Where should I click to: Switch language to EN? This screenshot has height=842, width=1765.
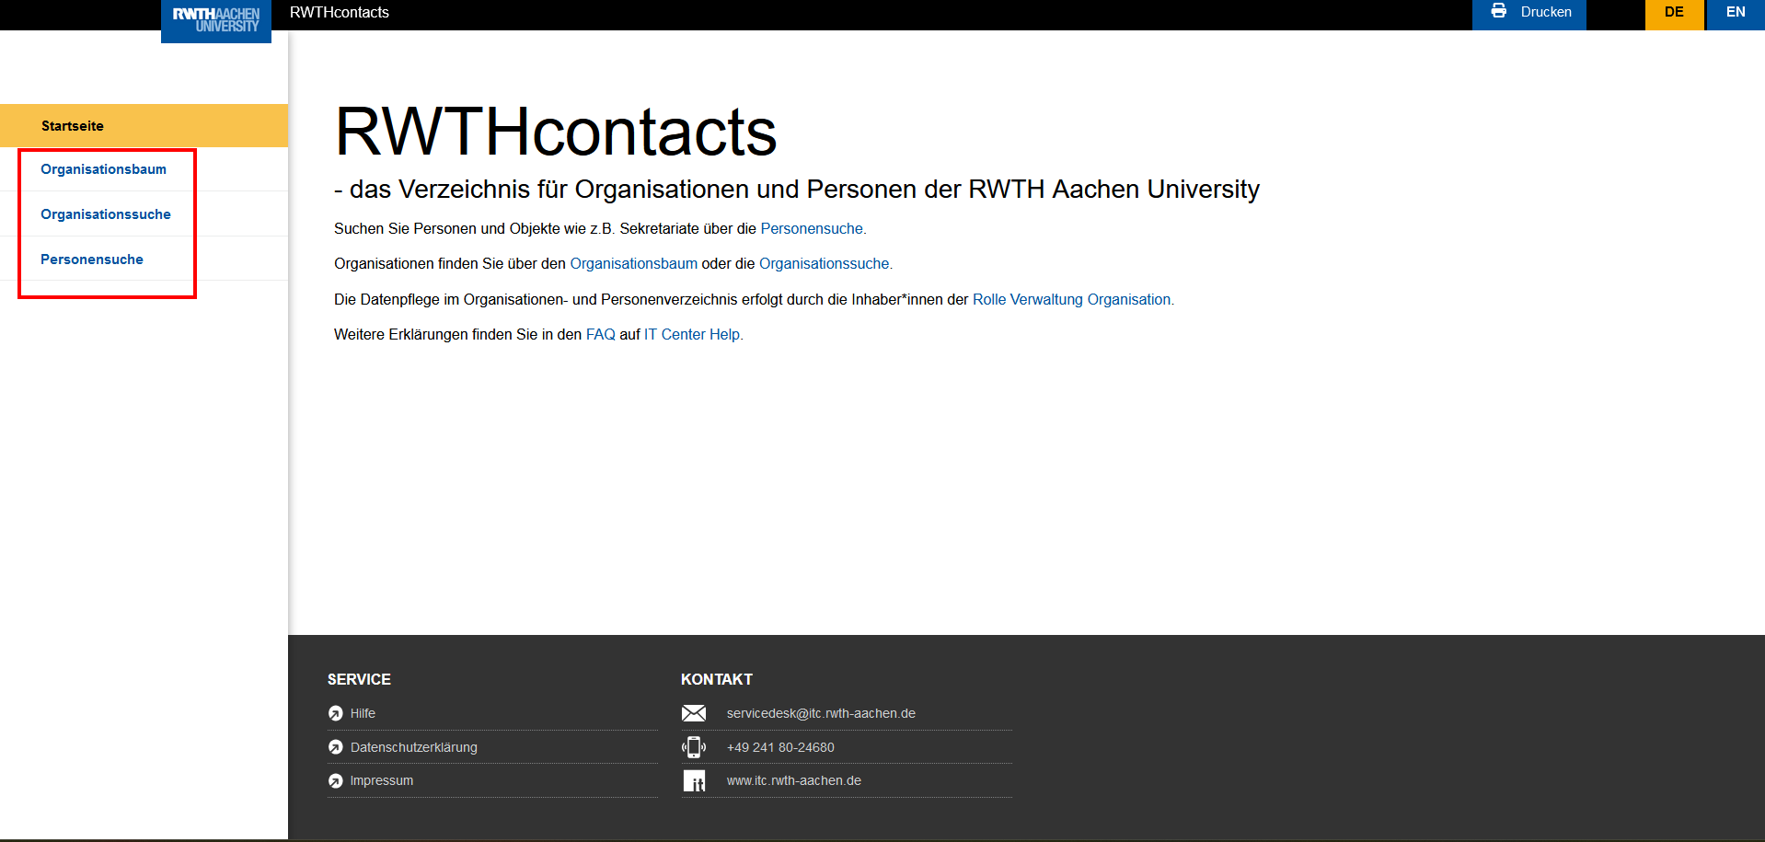coord(1736,15)
